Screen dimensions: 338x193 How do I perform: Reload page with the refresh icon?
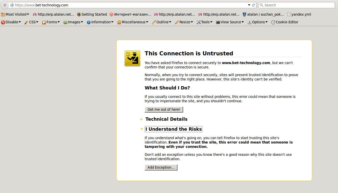coord(254,5)
